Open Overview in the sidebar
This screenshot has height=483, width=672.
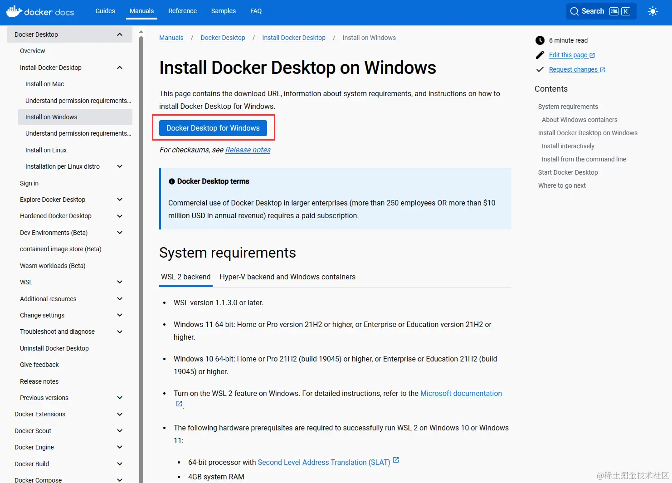pos(33,51)
